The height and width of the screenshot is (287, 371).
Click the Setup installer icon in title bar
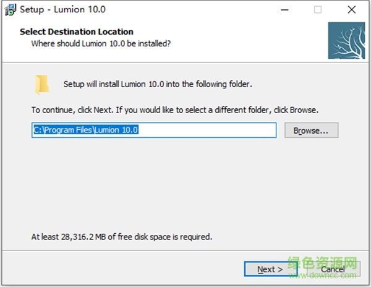10,10
